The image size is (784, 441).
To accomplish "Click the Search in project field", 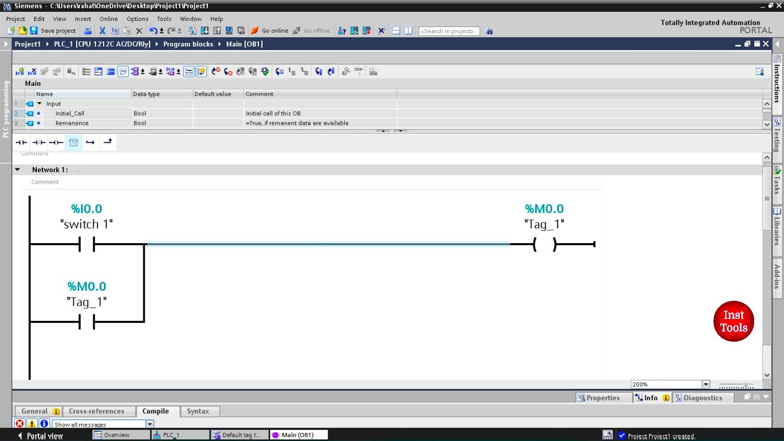I will pos(449,31).
